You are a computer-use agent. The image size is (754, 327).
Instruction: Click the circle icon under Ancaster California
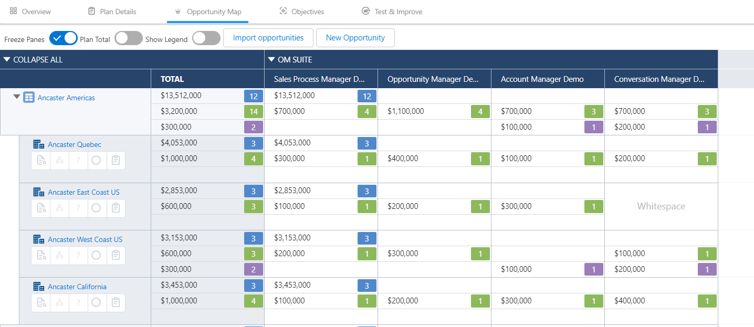[96, 303]
